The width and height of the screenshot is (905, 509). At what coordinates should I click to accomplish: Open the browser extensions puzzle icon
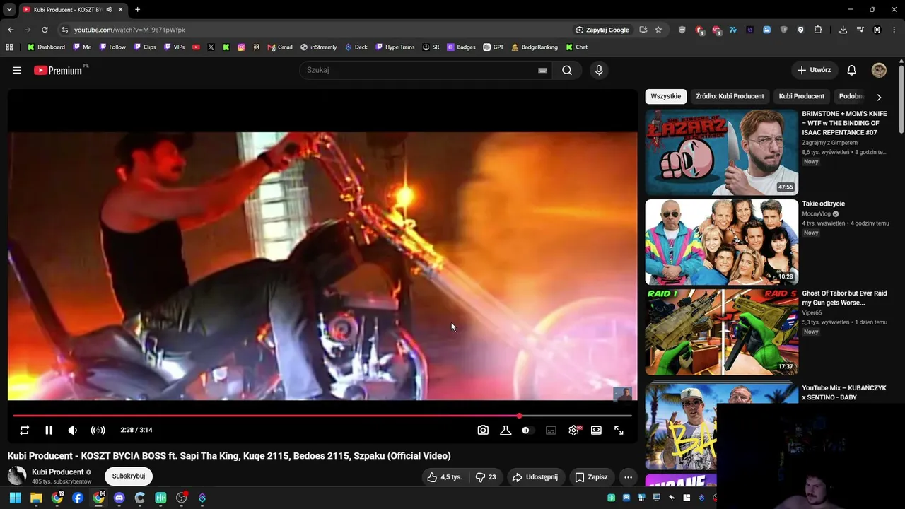818,30
